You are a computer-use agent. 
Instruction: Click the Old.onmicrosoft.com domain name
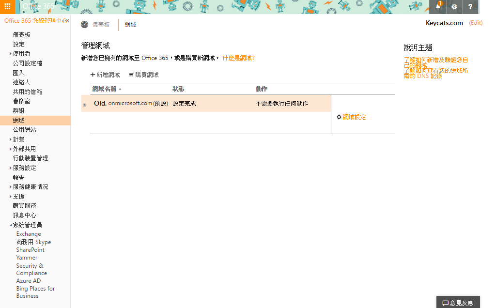coord(131,104)
